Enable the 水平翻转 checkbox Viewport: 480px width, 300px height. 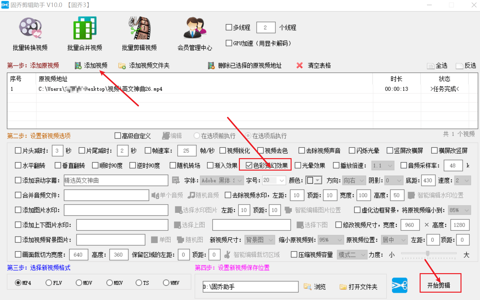tap(18, 165)
